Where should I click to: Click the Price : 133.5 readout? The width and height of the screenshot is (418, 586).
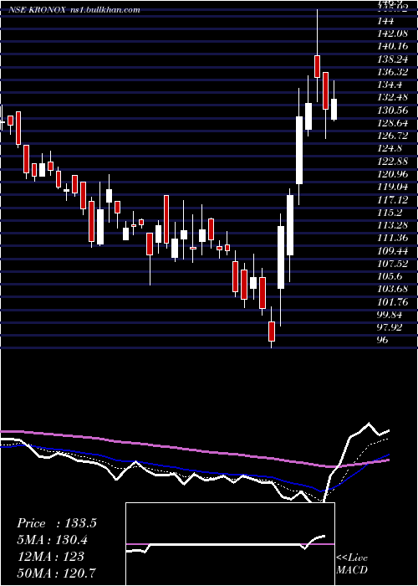pos(57,523)
